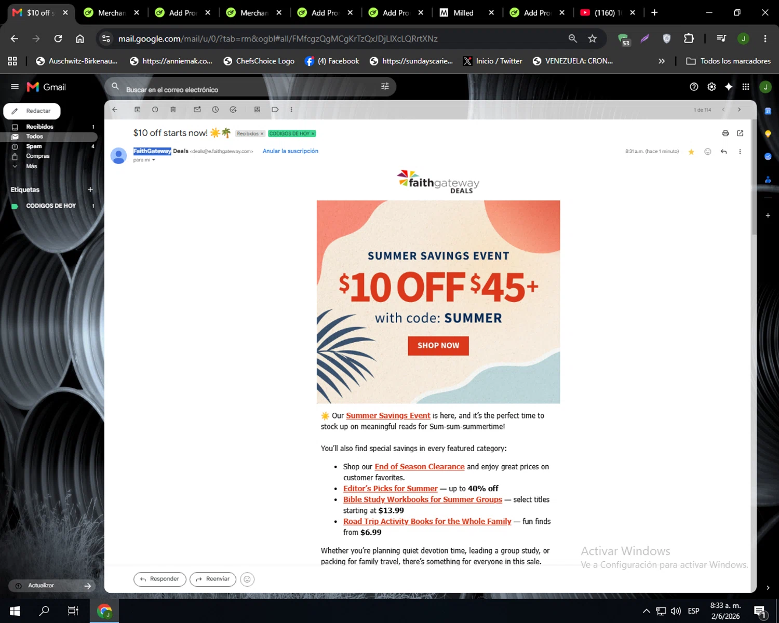
Task: Open Google Keep in side panel
Action: click(x=768, y=133)
